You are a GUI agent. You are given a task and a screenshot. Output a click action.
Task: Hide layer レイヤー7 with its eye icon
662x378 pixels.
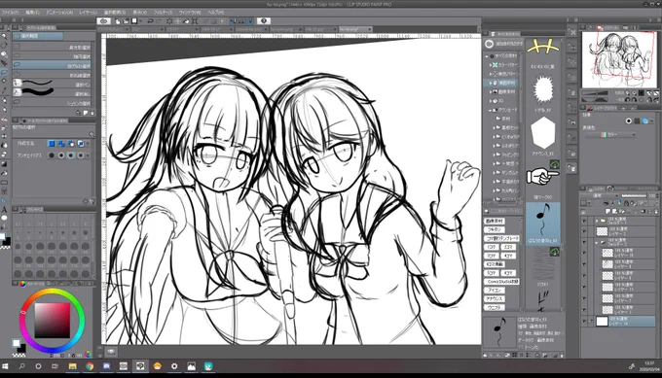(x=584, y=298)
